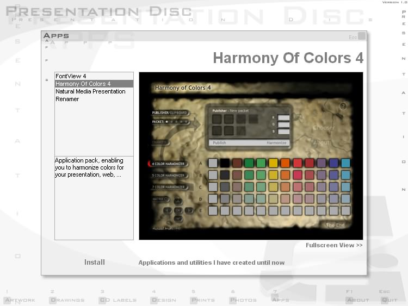Click Quit in the bottom menu
Viewport: 408px width, 306px height.
pos(390,300)
